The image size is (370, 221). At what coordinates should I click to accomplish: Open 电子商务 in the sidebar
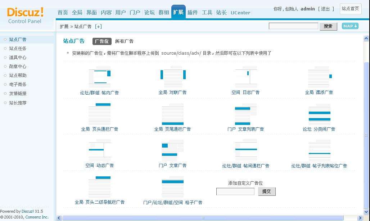[x=18, y=84]
